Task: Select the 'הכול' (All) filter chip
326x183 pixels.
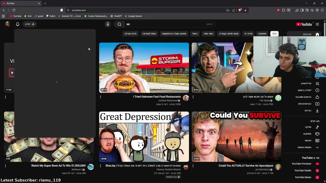Action: coord(274,34)
